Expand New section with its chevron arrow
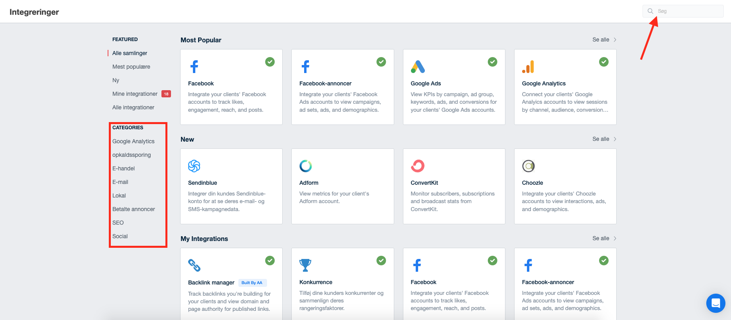This screenshot has width=731, height=320. tap(615, 139)
